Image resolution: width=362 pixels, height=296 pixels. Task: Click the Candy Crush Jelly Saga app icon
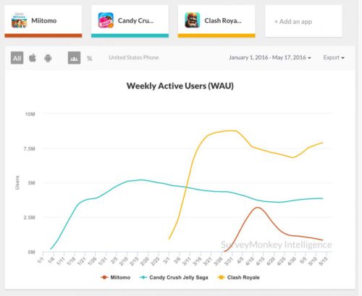pyautogui.click(x=106, y=20)
